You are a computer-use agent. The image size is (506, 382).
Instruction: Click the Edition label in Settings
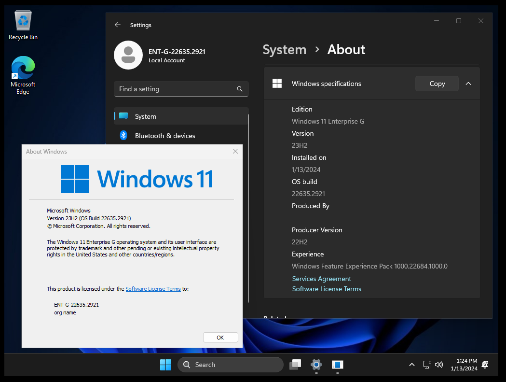[302, 109]
